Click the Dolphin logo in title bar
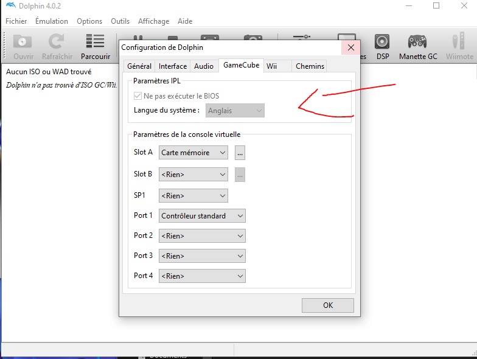The width and height of the screenshot is (477, 359). pyautogui.click(x=11, y=5)
